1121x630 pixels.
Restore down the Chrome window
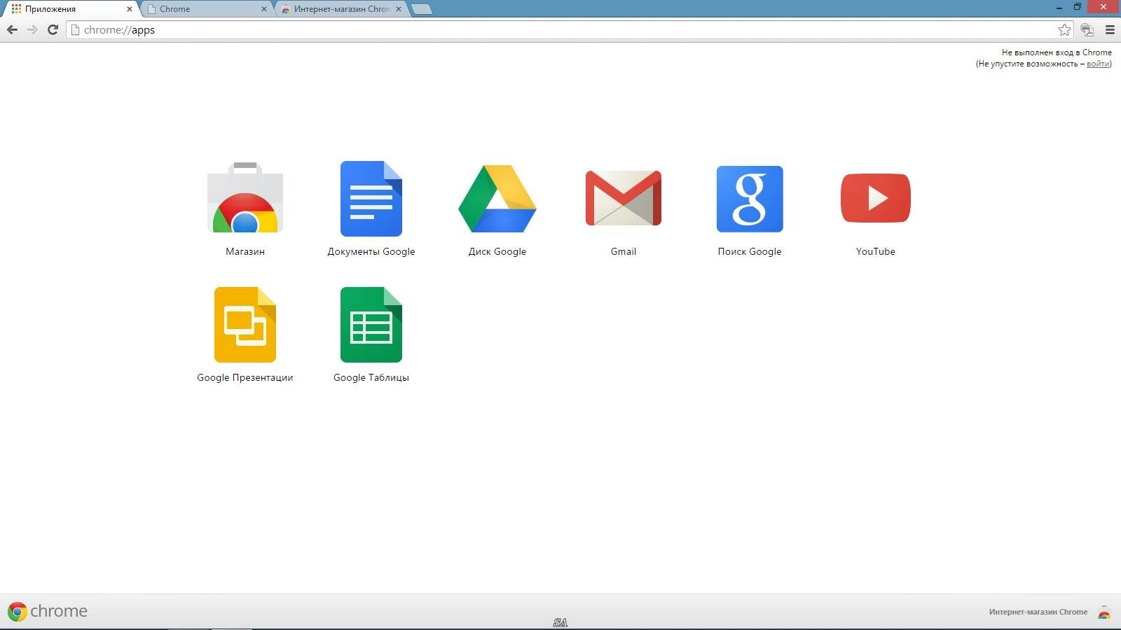pyautogui.click(x=1078, y=7)
